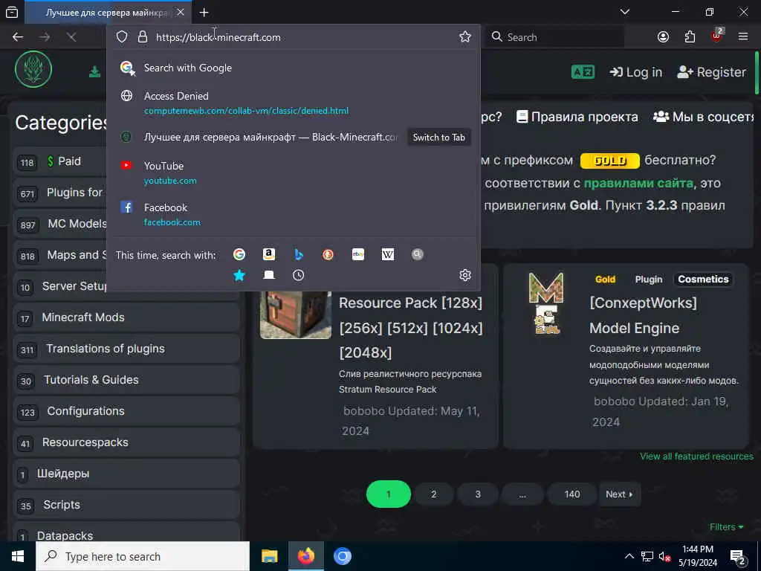Click the Model Engine thumbnail
The height and width of the screenshot is (571, 761).
click(546, 303)
